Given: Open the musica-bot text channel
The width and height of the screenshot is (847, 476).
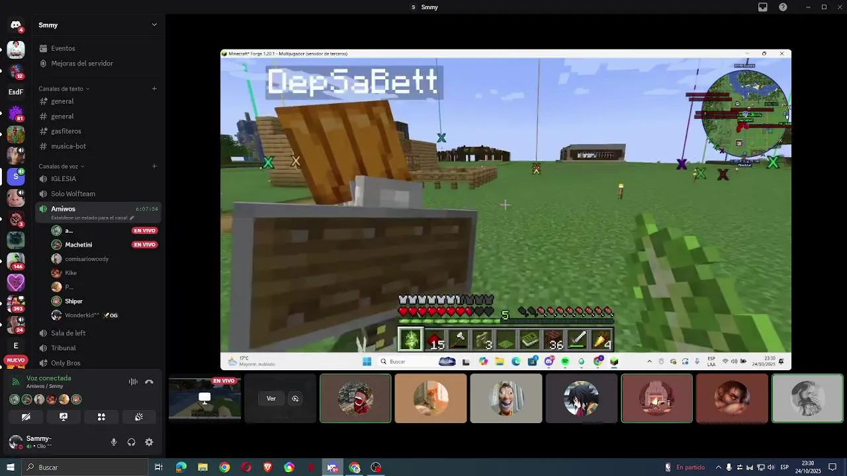Looking at the screenshot, I should (x=98, y=146).
